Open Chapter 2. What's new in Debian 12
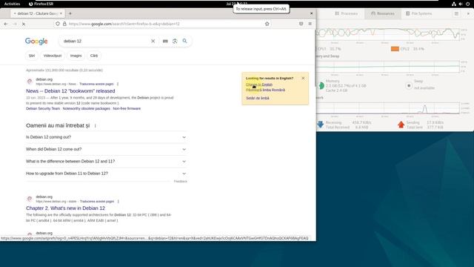474x267 pixels. 65,208
